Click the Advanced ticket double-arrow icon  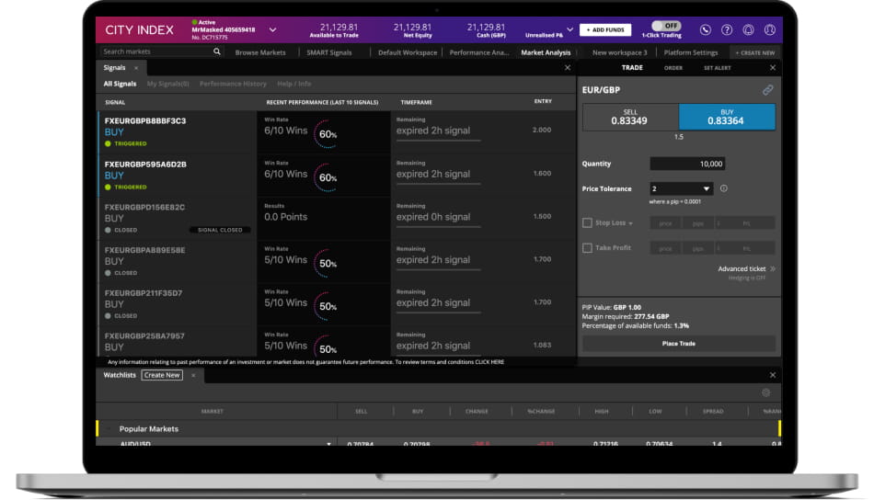773,269
